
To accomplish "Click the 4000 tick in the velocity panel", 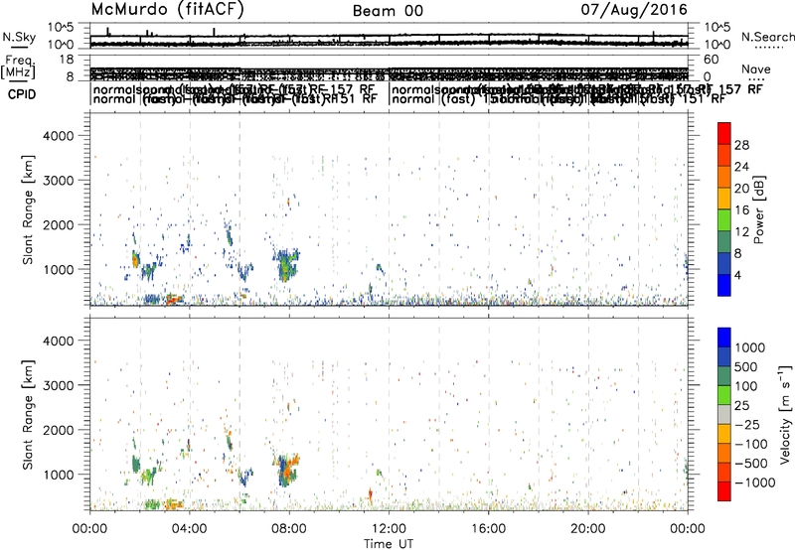I will (58, 341).
